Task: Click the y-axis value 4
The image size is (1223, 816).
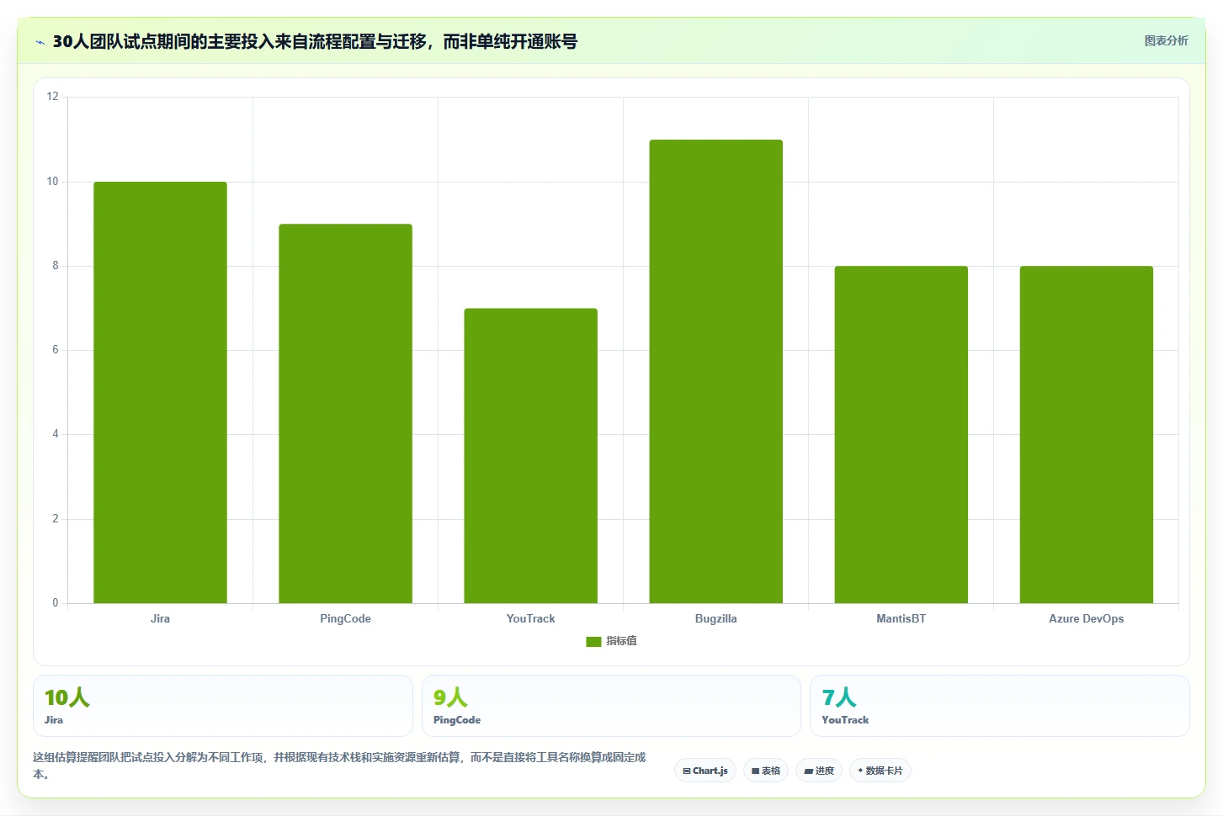Action: coord(56,434)
